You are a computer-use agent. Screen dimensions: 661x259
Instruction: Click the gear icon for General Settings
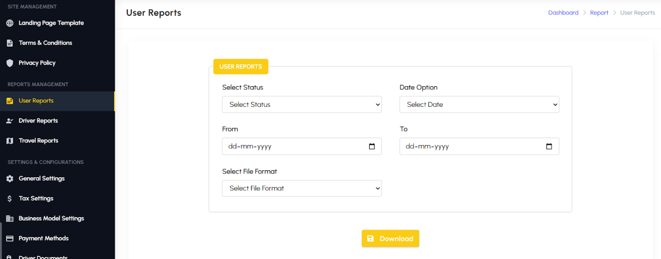point(10,179)
